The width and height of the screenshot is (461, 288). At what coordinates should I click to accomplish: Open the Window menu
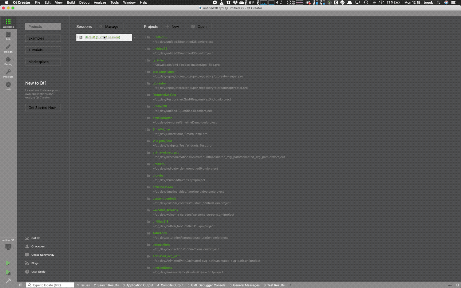click(129, 2)
